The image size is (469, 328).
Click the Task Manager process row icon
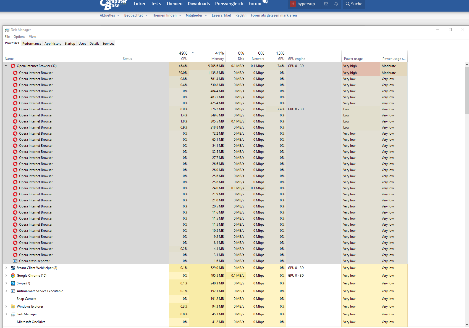(x=13, y=314)
